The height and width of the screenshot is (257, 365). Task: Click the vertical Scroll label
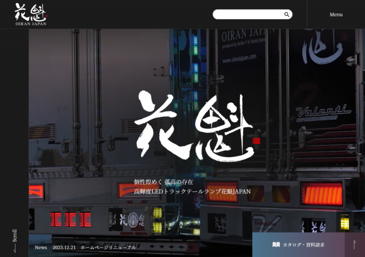15,235
